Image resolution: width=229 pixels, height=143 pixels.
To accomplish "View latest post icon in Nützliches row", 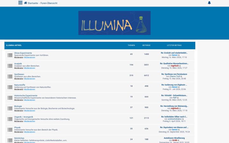I will coord(178,140).
